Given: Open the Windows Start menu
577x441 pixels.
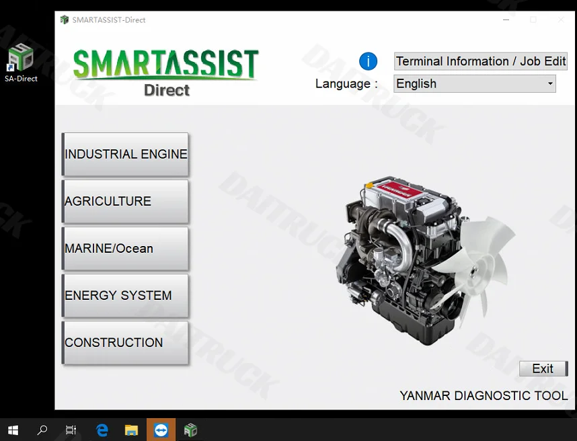Looking at the screenshot, I should point(13,430).
